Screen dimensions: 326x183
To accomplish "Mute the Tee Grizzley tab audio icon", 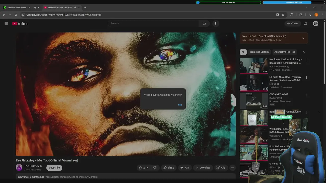I will click(x=75, y=8).
